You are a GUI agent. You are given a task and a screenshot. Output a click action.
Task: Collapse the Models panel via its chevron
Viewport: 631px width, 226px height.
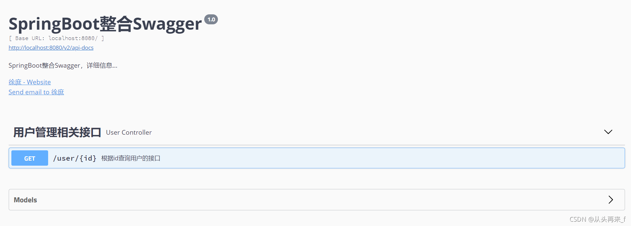pos(611,199)
